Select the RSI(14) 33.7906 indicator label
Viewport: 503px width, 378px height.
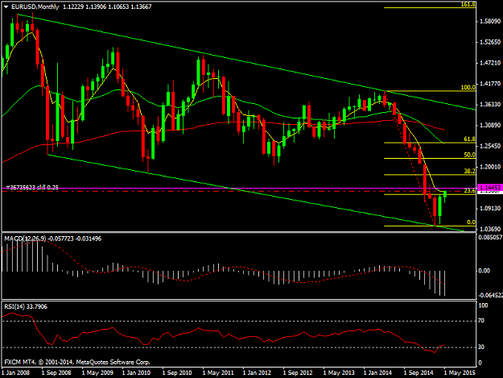[x=26, y=307]
